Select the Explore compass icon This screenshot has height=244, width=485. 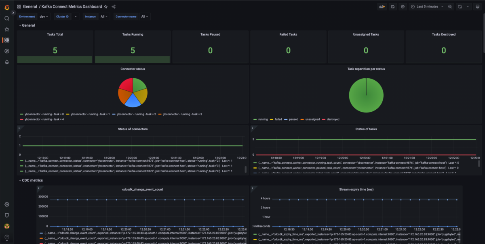pos(6,51)
